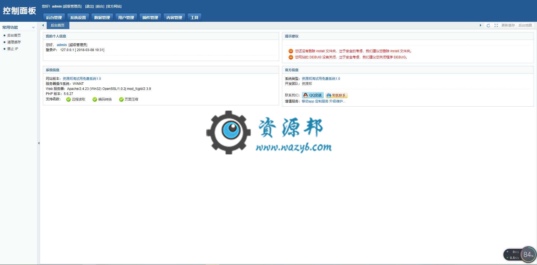Click the PHP 版本 5.6.27 text

[x=59, y=94]
